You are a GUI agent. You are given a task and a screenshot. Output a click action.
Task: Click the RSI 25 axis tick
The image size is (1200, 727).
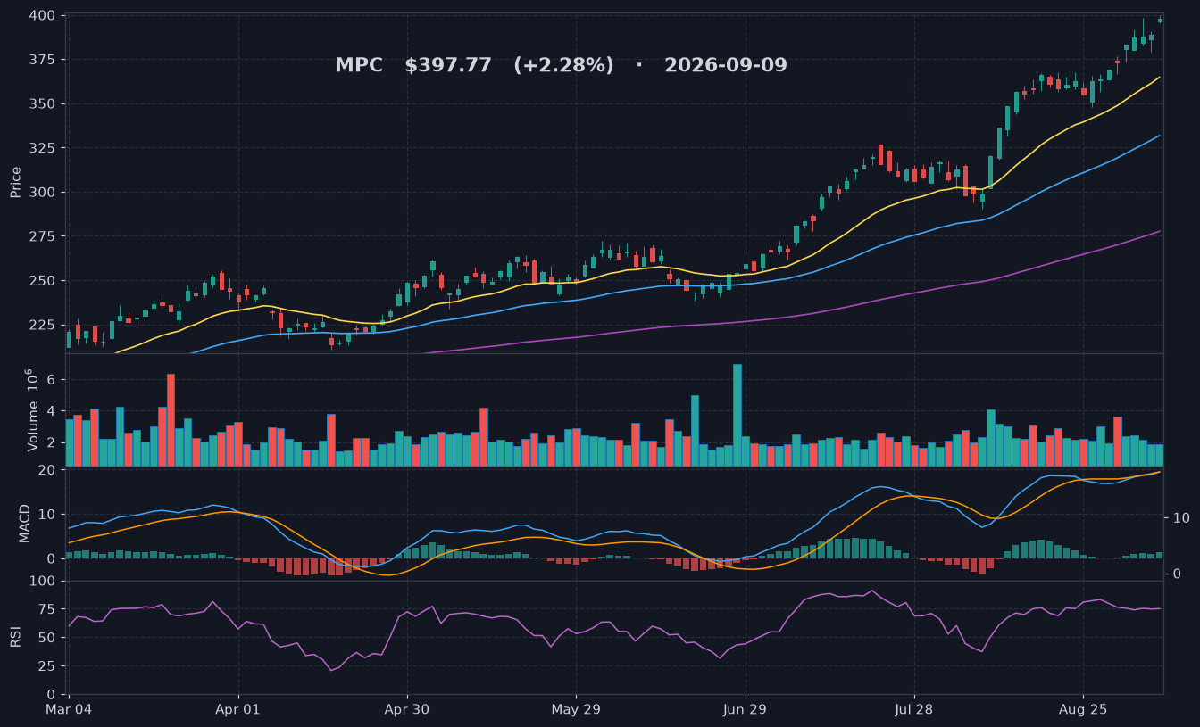pos(46,666)
